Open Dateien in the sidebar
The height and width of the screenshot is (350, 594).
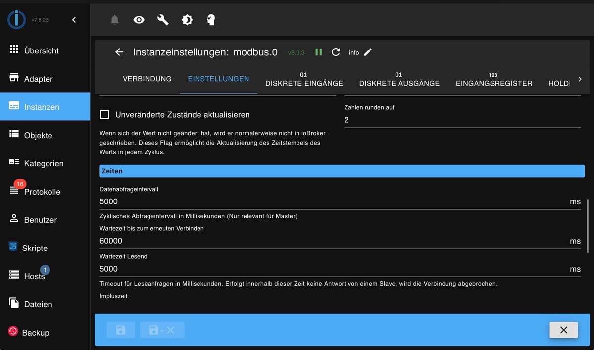[45, 304]
